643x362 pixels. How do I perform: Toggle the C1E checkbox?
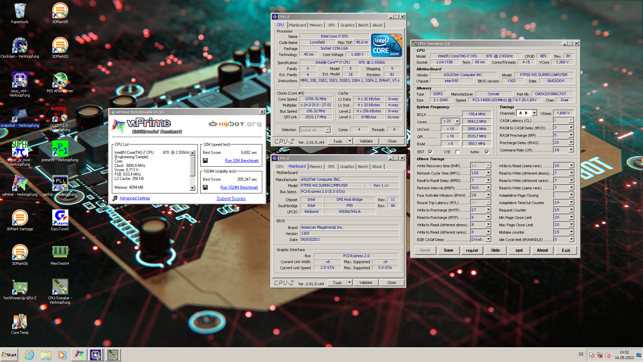(x=457, y=152)
